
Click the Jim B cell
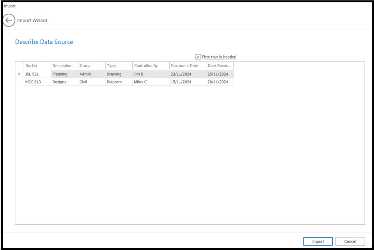coord(151,74)
